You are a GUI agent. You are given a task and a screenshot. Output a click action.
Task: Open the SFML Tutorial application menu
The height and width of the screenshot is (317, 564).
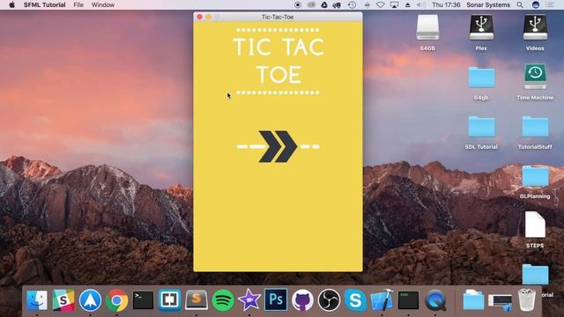click(x=45, y=4)
